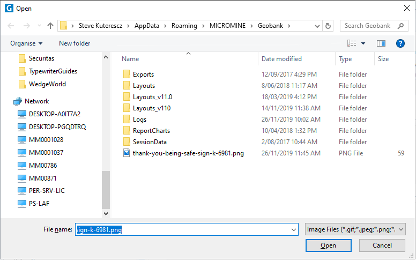Viewport: 416px width, 261px height.
Task: Click AppData in the address path
Action: tap(147, 26)
